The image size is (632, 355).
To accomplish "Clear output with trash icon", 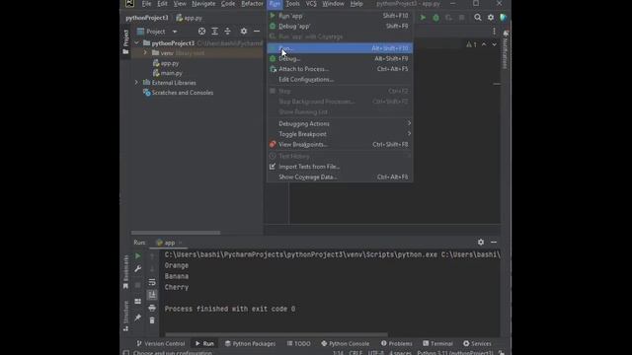I will [152, 320].
